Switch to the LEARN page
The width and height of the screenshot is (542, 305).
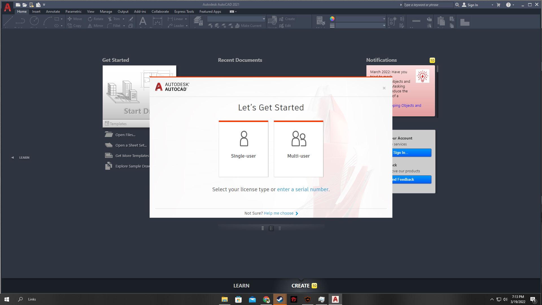click(241, 286)
